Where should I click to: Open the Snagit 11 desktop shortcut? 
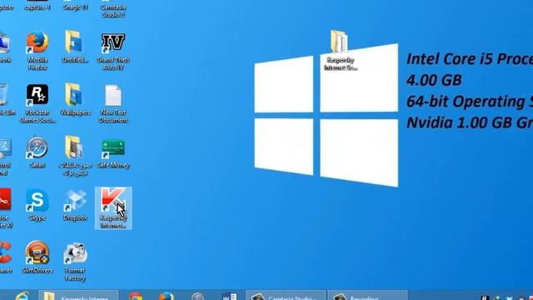pos(75,6)
